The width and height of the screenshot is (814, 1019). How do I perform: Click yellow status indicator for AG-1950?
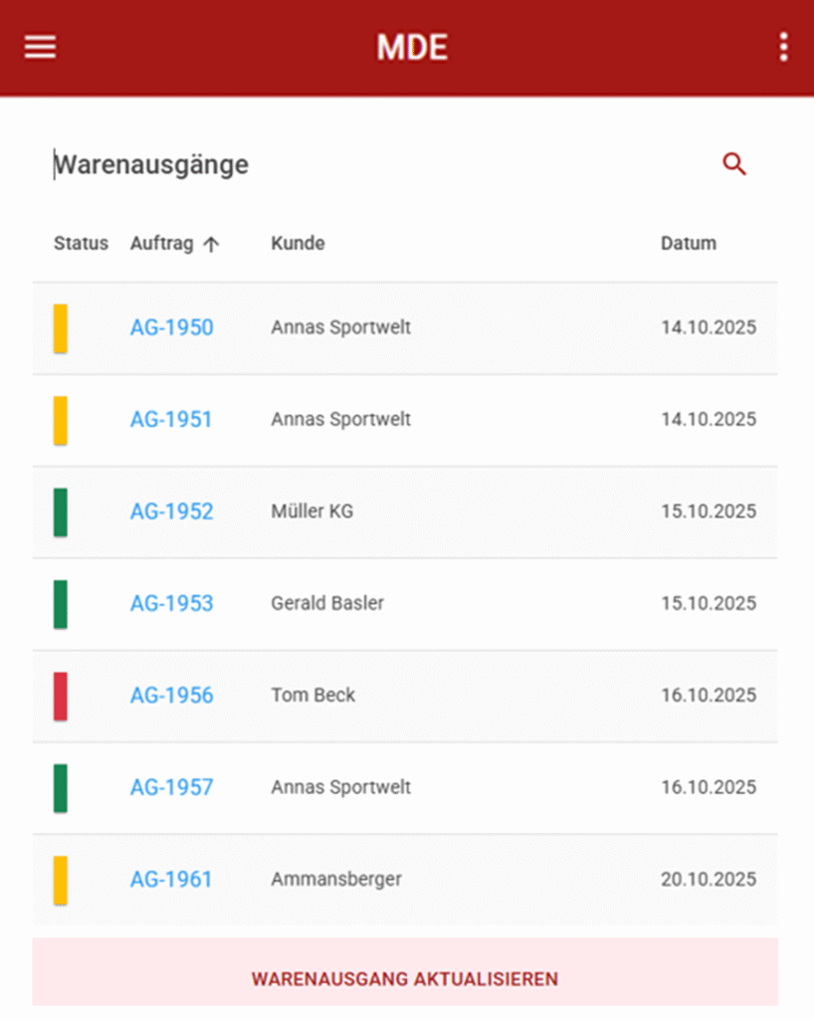(x=61, y=328)
